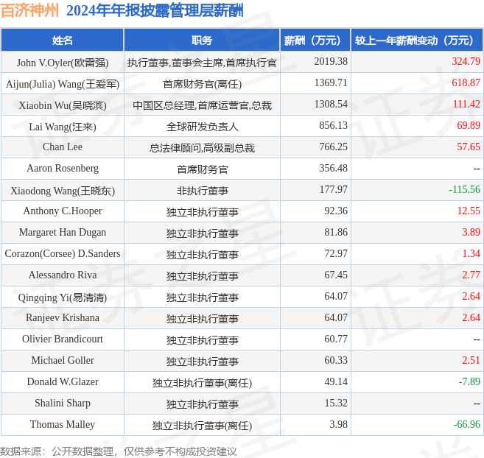The width and height of the screenshot is (484, 458).
Task: Click the change value 1.34
Action: [x=471, y=253]
